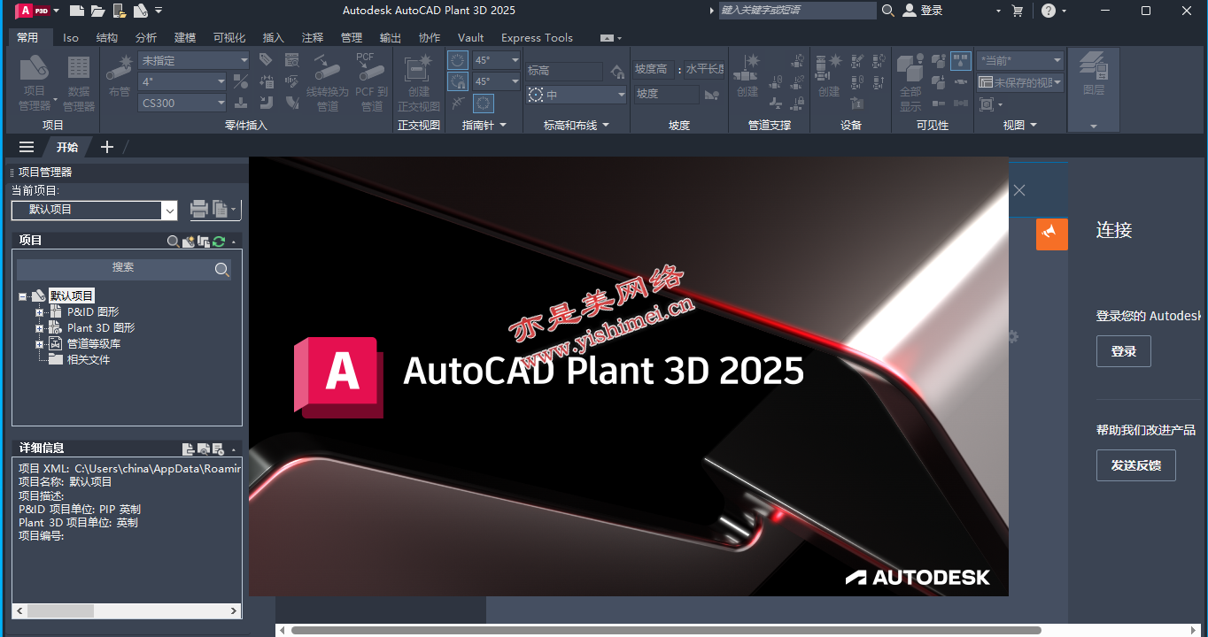Expand the P&ID 图形 tree node
The width and height of the screenshot is (1208, 637).
pyautogui.click(x=39, y=312)
